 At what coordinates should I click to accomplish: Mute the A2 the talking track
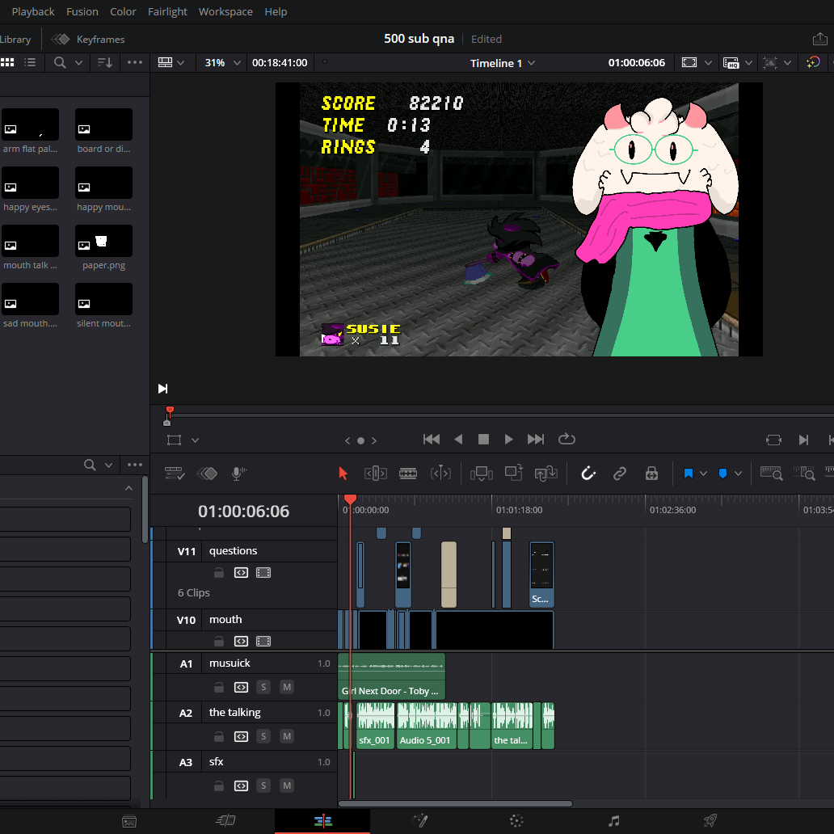point(287,737)
